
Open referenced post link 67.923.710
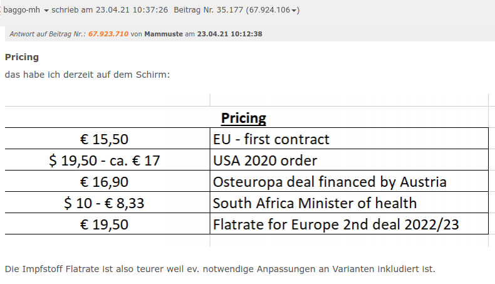tap(108, 34)
